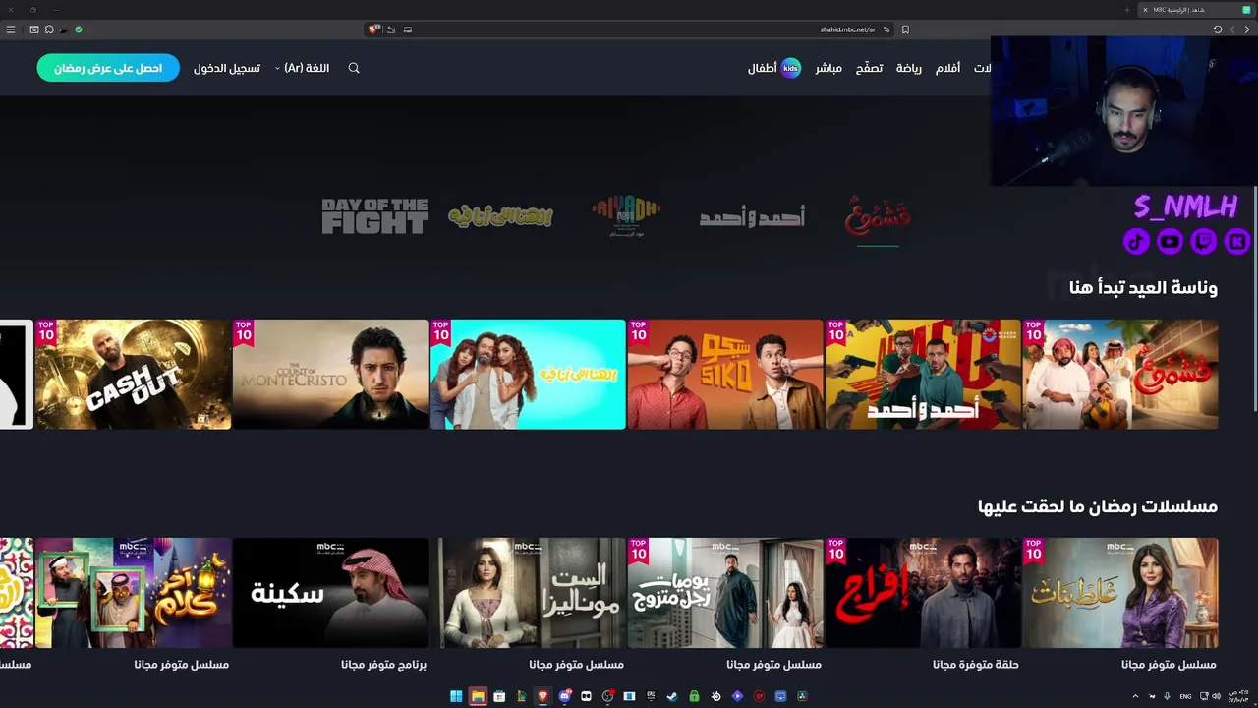Viewport: 1258px width, 708px height.
Task: Open يوميات رجل متزوج series poster
Action: click(725, 593)
